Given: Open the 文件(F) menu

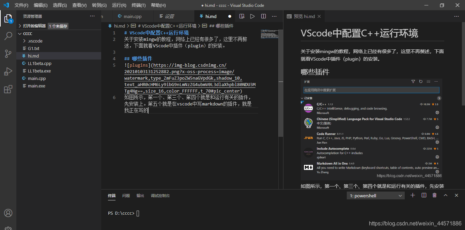Looking at the screenshot, I should 21,5.
